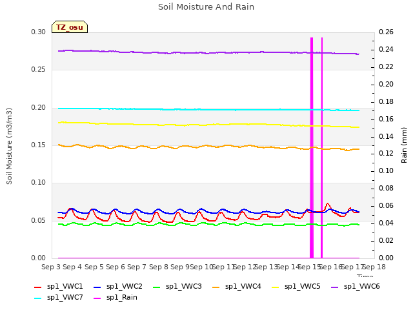
Task: Select the sp1_VWC7 legend label
Action: (x=65, y=298)
